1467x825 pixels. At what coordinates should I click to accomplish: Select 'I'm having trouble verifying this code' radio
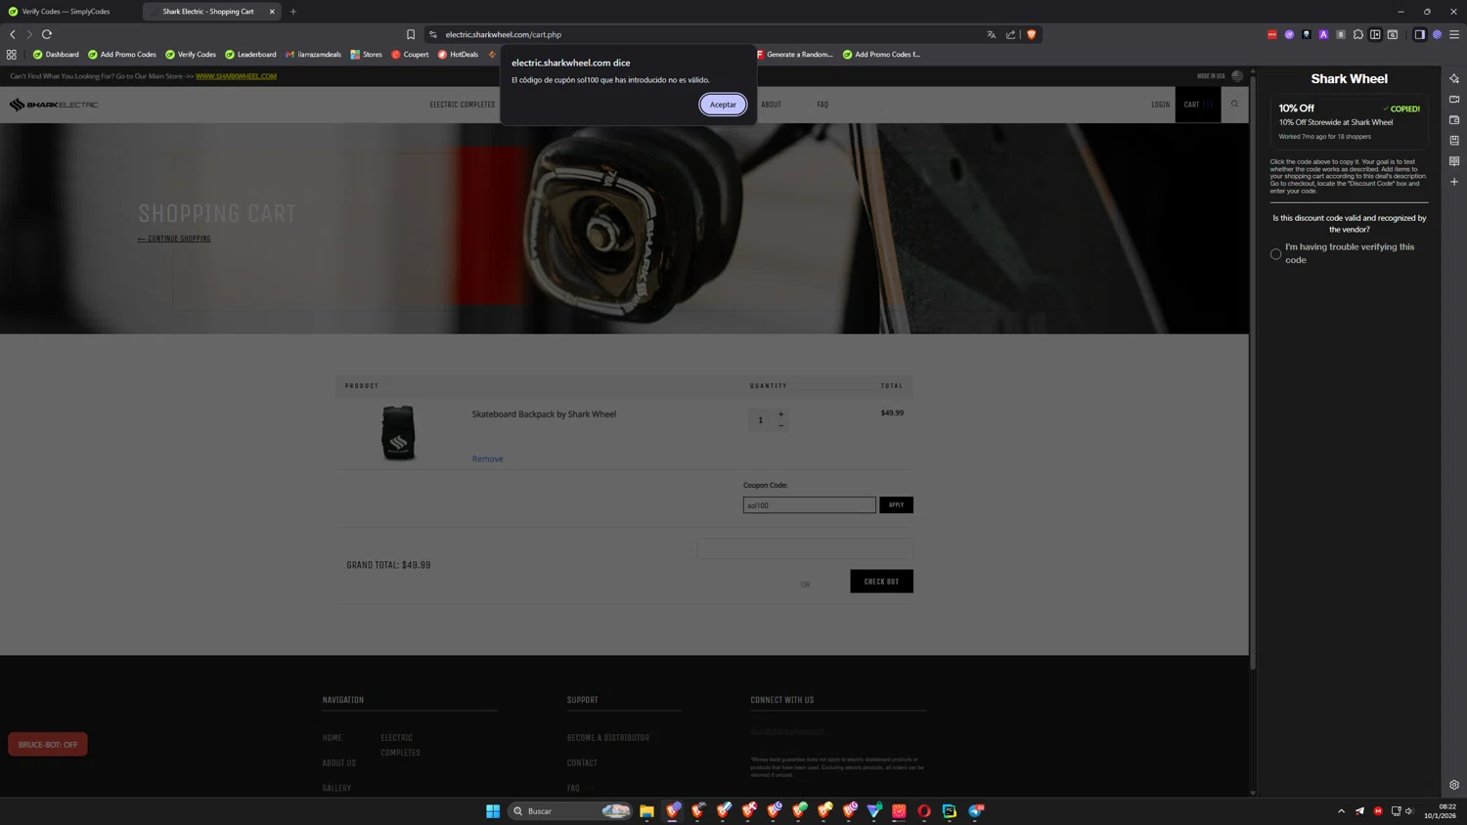1275,254
